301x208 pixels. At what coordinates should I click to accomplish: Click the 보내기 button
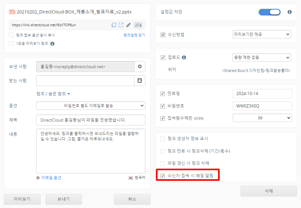click(x=63, y=199)
